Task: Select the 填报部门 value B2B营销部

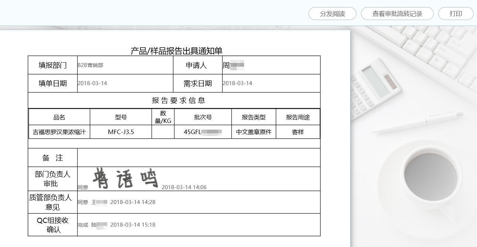Action: [91, 65]
